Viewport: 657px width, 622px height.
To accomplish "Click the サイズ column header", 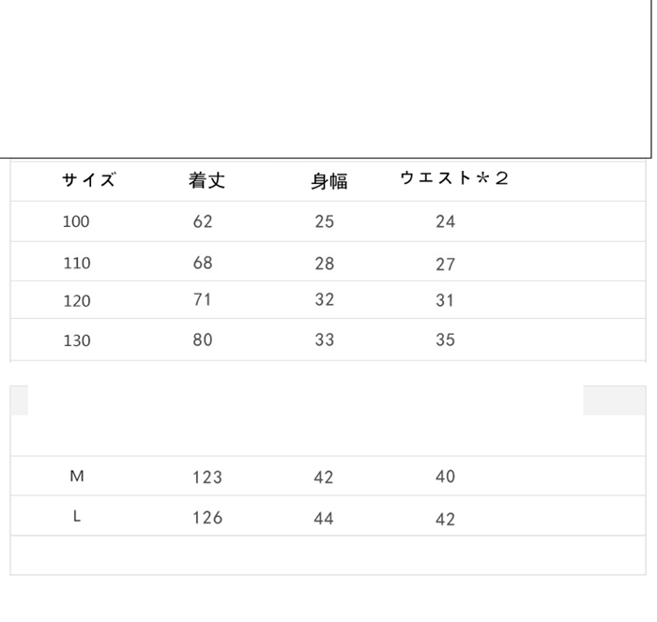I will (88, 181).
